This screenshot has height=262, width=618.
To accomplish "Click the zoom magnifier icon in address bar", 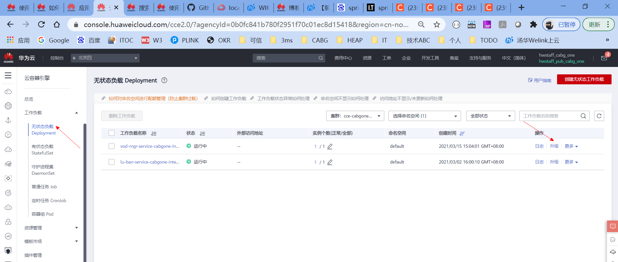I will tap(421, 24).
